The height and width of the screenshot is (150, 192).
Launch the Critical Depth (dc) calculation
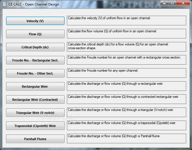point(35,47)
